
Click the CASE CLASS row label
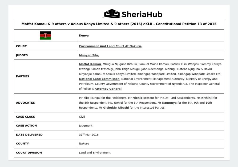25,117
